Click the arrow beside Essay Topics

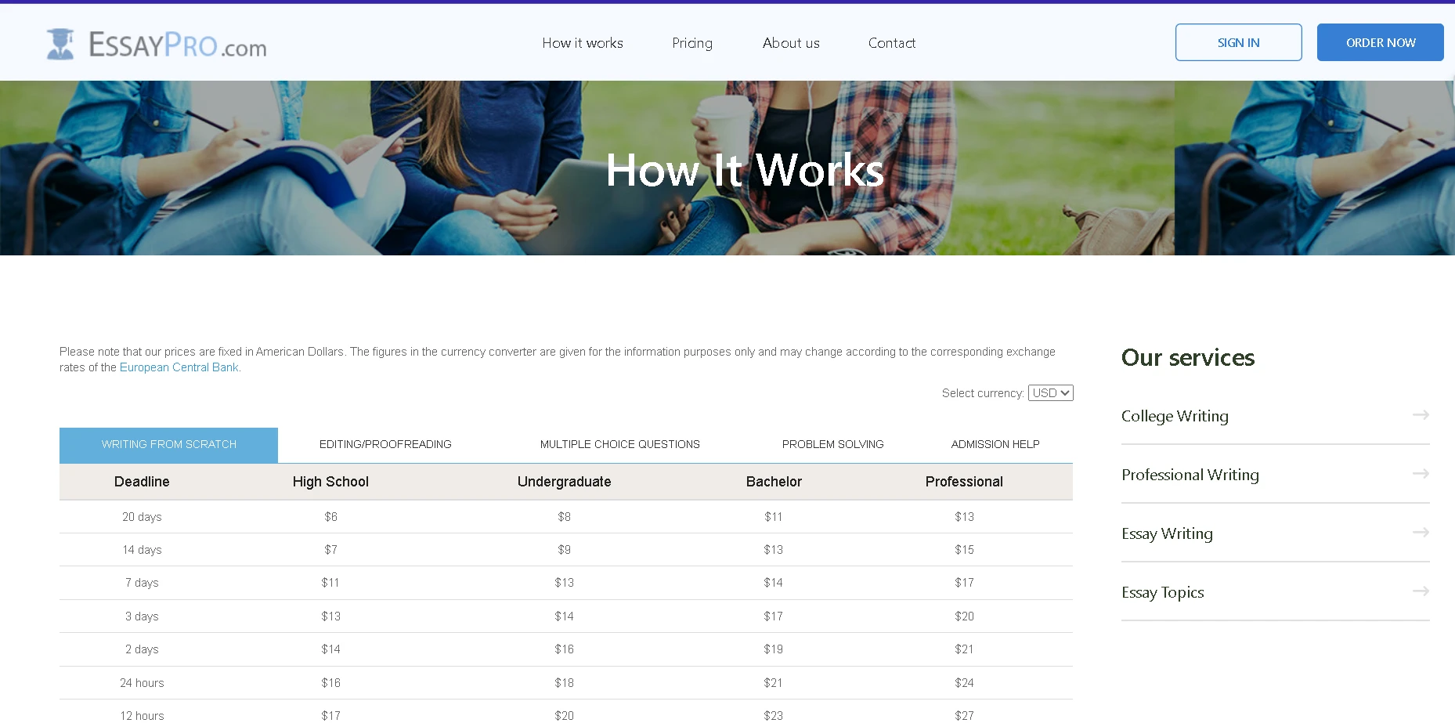coord(1421,591)
